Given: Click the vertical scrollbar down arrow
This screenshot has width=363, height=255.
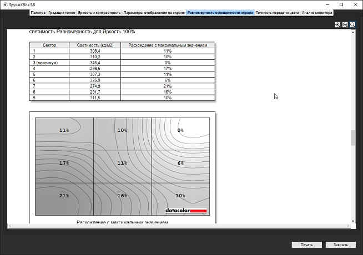Looking at the screenshot, I should 353,220.
